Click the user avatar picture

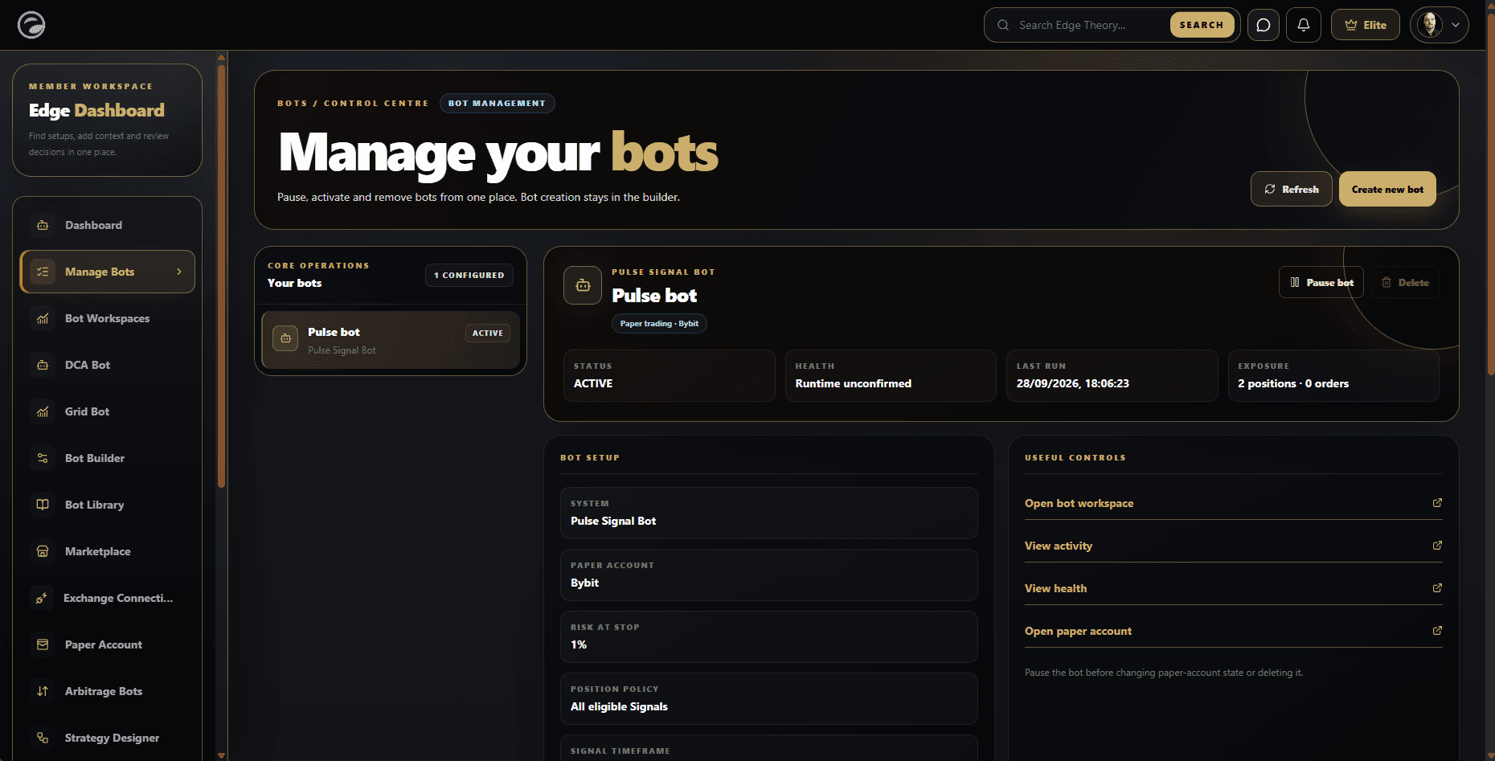[1430, 25]
